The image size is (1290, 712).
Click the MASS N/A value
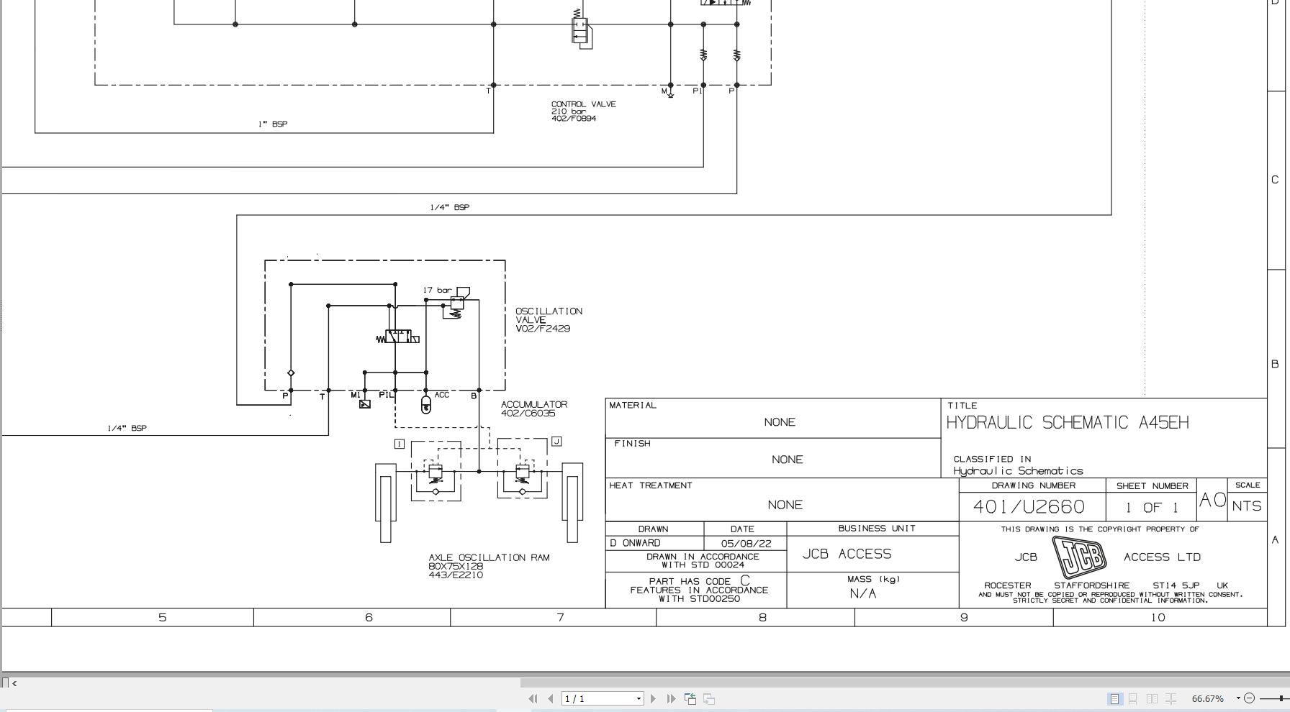pos(863,593)
